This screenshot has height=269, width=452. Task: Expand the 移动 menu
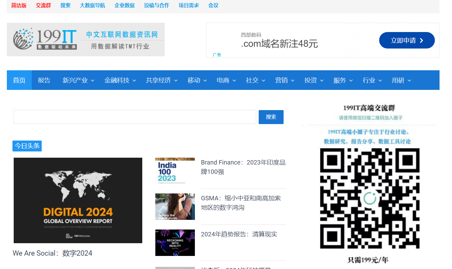(x=197, y=80)
